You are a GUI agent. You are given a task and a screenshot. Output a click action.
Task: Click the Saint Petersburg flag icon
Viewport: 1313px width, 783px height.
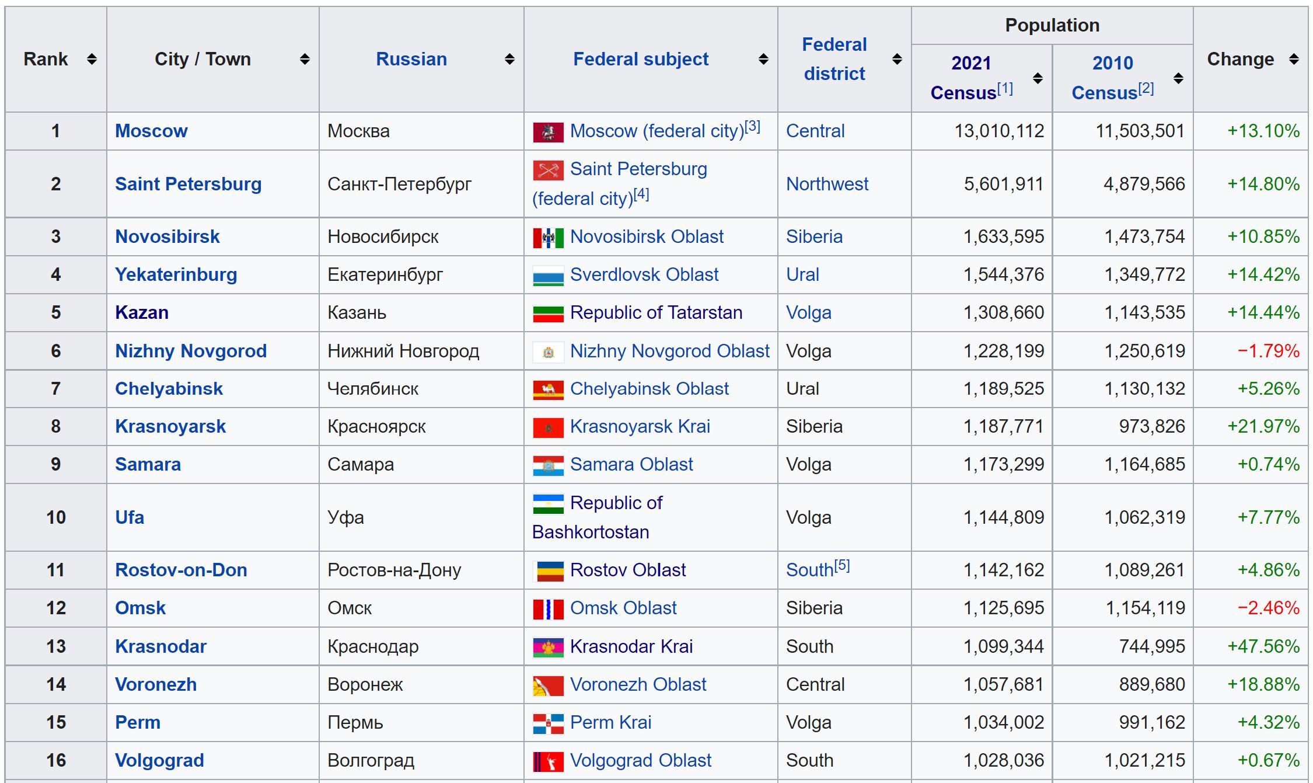click(x=548, y=170)
